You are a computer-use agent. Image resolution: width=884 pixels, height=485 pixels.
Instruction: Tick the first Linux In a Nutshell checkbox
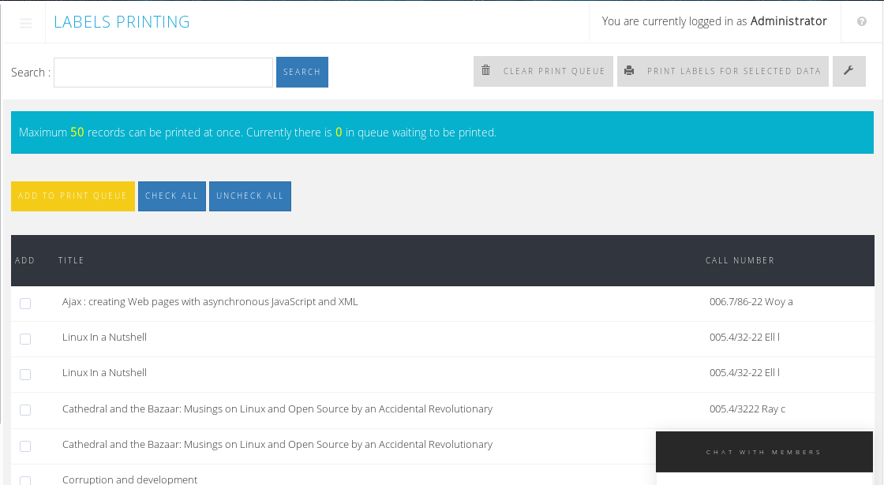click(25, 339)
